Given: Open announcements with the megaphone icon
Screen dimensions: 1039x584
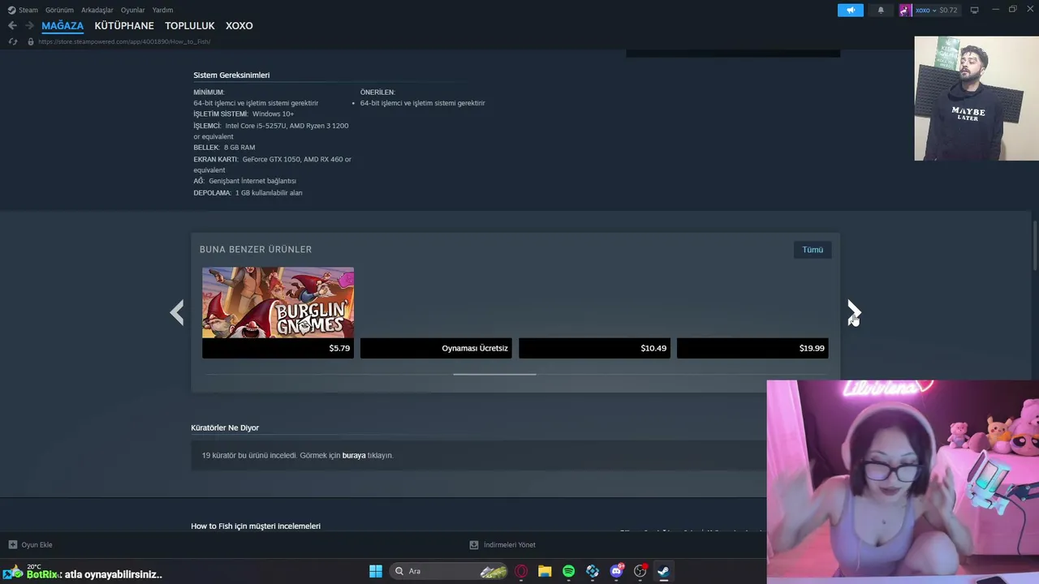Looking at the screenshot, I should coord(851,10).
